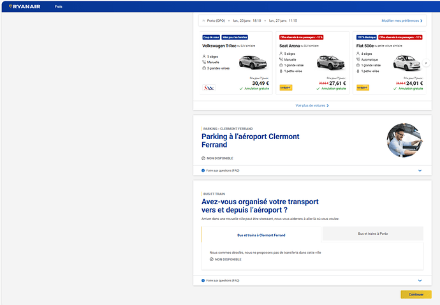Expand the parking FAQ chevron
Viewport: 440px width, 305px height.
tap(420, 170)
